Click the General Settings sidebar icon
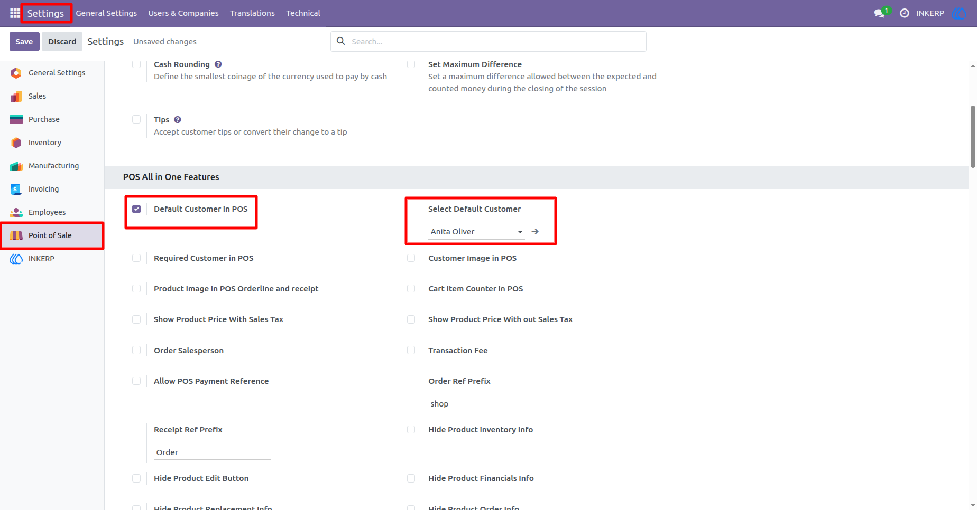The height and width of the screenshot is (510, 977). pyautogui.click(x=16, y=73)
